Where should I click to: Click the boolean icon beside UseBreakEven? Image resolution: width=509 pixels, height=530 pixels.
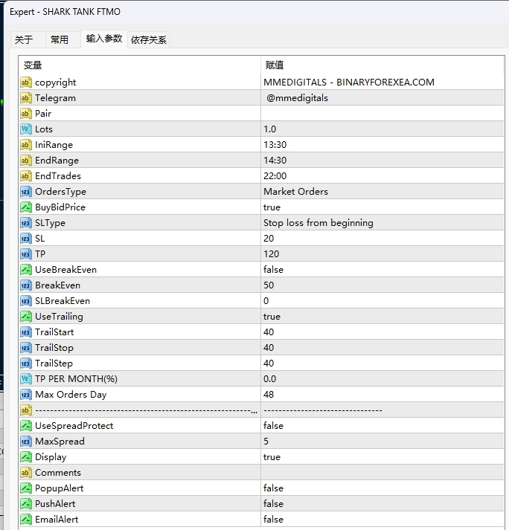click(x=26, y=269)
